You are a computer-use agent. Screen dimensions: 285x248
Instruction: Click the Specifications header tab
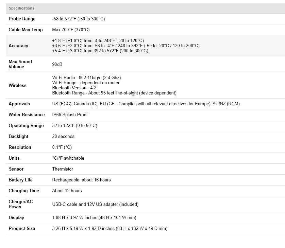pyautogui.click(x=21, y=8)
